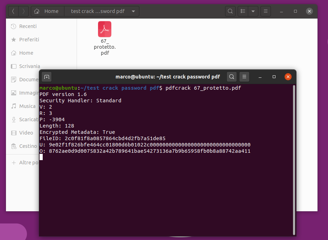328x240 pixels.
Task: Open the 'test crack ...sword pdf' path dropdown
Action: click(133, 11)
